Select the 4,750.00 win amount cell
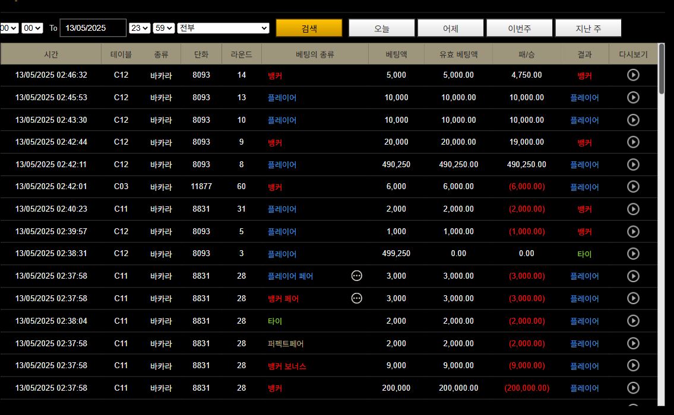The height and width of the screenshot is (415, 674). (527, 75)
